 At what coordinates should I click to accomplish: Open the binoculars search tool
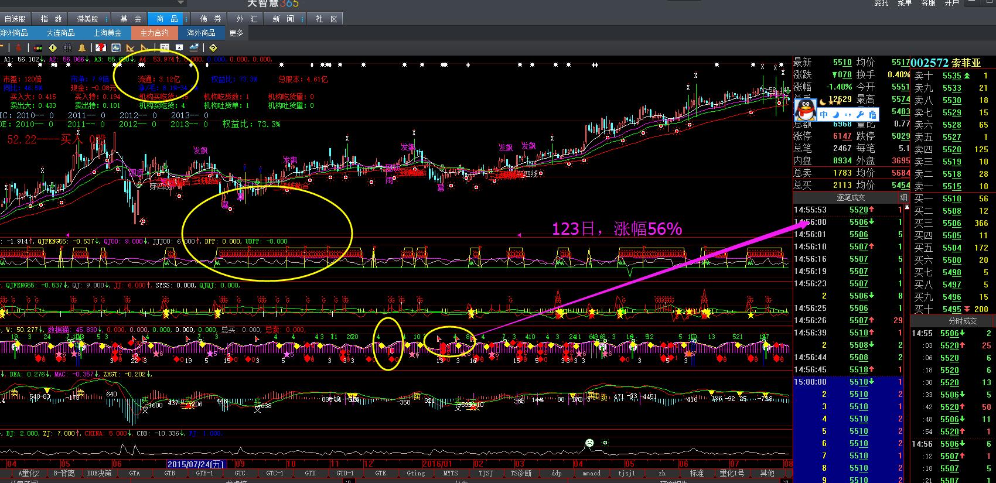(67, 47)
